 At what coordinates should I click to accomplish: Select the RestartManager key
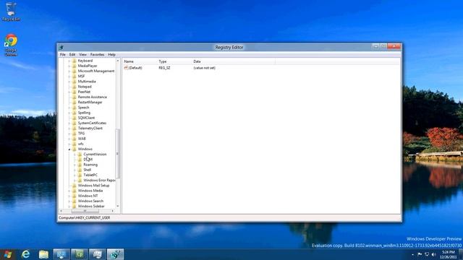[90, 103]
